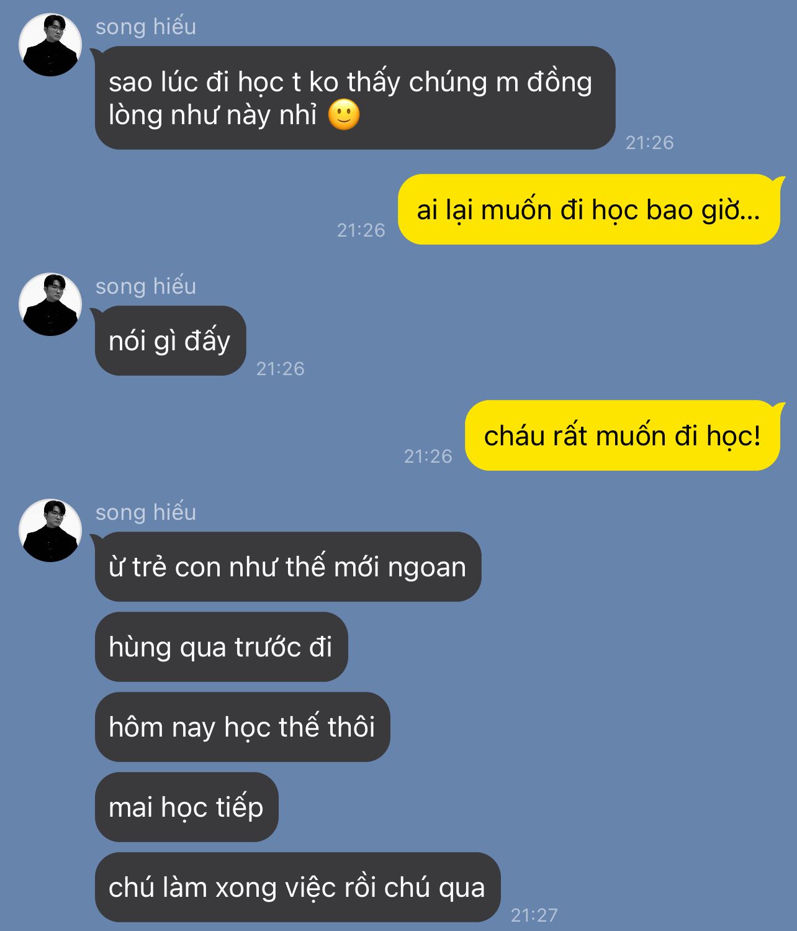Select the 'sao lúc đi học' message bubble

coord(355,98)
